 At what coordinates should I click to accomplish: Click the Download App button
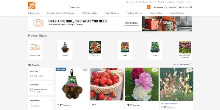coord(131,23)
